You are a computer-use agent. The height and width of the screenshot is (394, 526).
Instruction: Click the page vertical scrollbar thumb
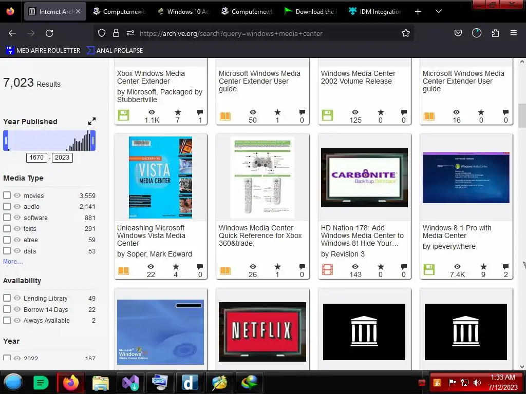522,115
